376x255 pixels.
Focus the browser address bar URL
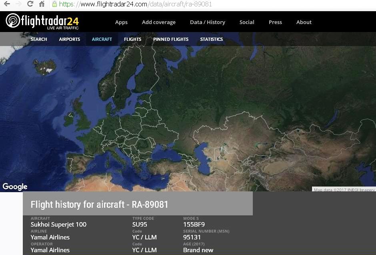point(136,4)
